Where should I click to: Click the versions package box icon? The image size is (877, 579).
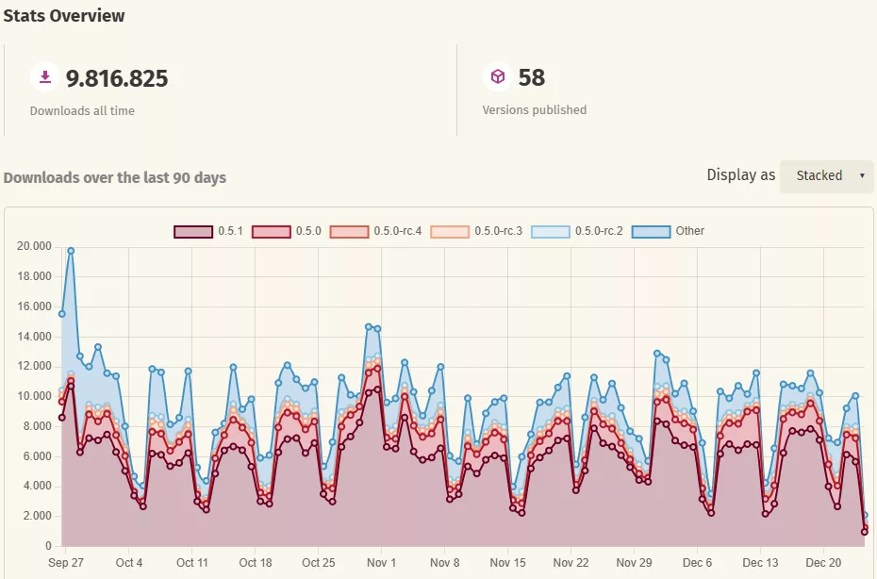pos(497,76)
